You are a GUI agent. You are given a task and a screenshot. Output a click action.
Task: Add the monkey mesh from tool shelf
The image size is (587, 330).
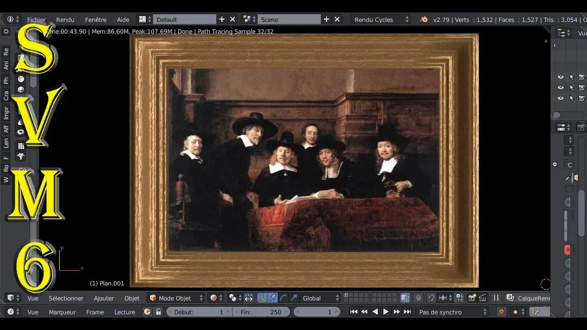pos(21,157)
